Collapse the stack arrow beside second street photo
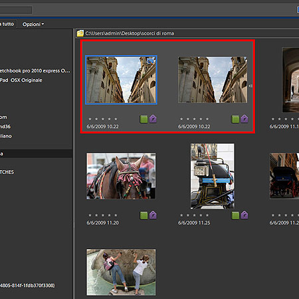Viewport: 299px width, 299px height. 250,86
